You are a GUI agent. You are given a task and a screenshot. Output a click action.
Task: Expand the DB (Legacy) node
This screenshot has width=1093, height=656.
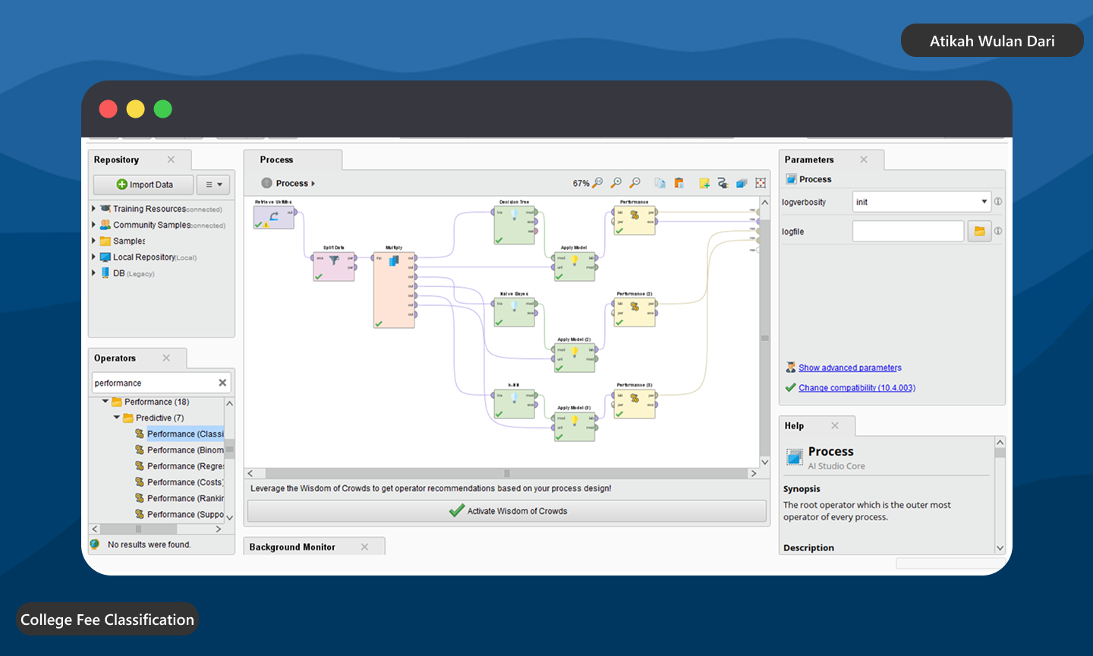coord(93,273)
